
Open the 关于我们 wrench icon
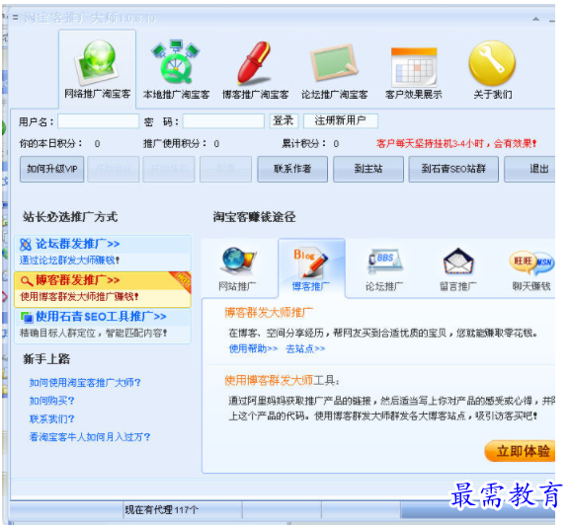click(x=492, y=70)
